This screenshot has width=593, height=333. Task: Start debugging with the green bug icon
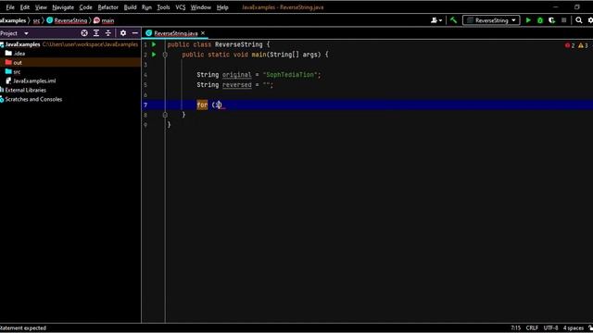point(540,20)
